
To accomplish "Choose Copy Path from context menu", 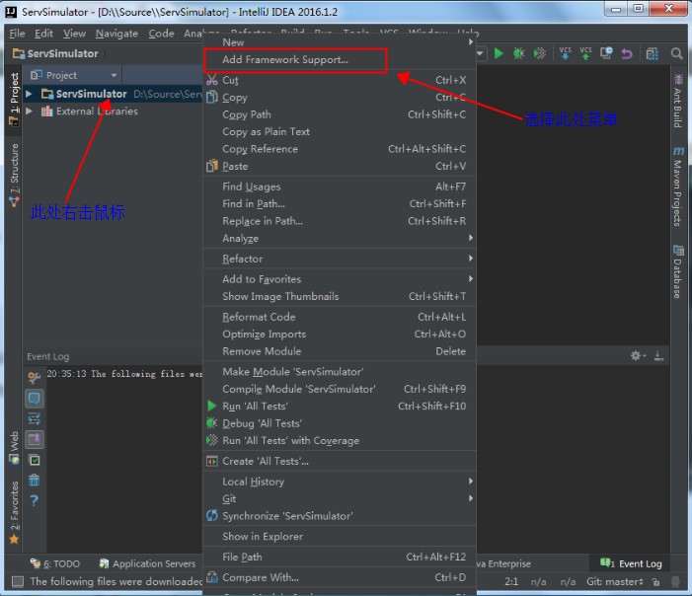I will coord(339,114).
